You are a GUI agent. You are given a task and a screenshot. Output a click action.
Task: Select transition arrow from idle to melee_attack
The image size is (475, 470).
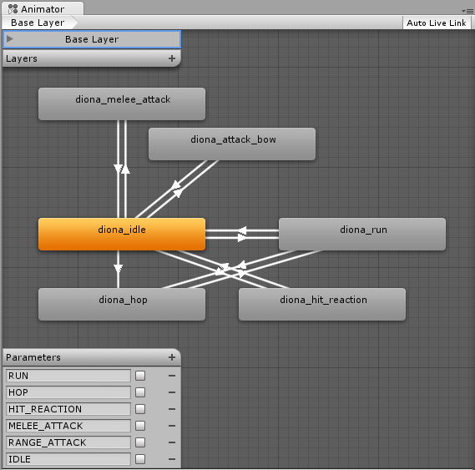click(x=125, y=169)
